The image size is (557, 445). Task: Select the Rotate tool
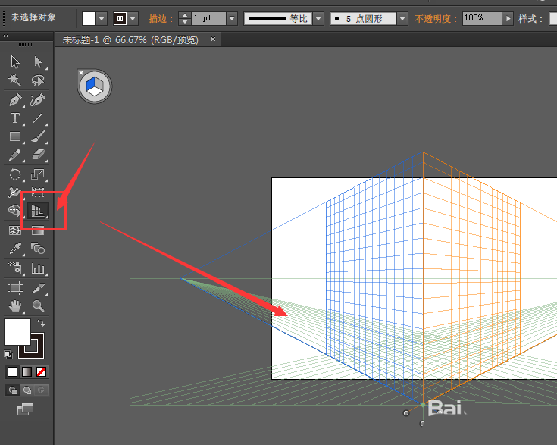(x=15, y=174)
